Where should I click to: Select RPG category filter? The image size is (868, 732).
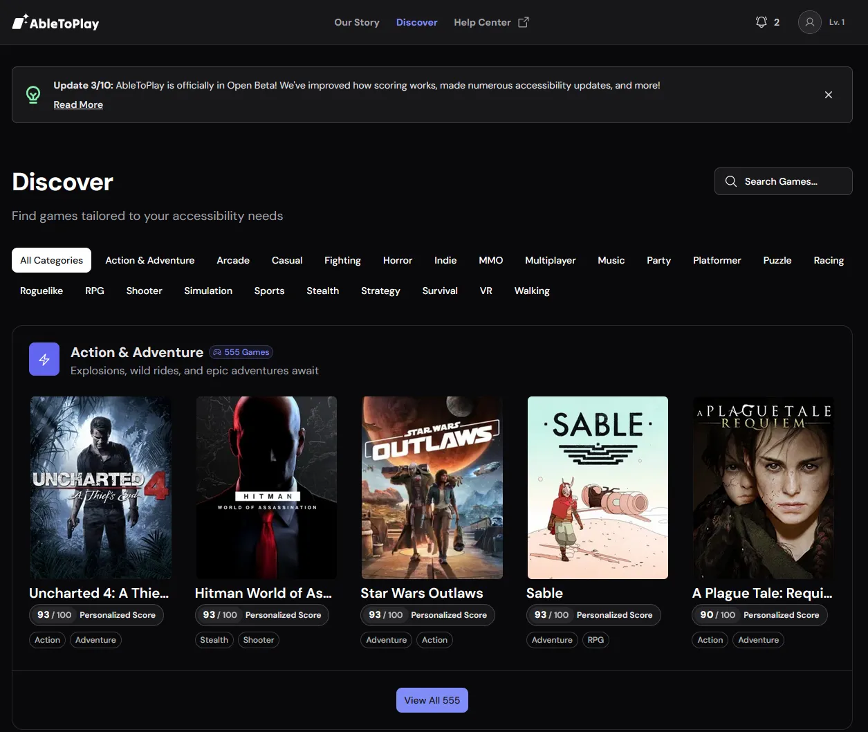coord(95,291)
